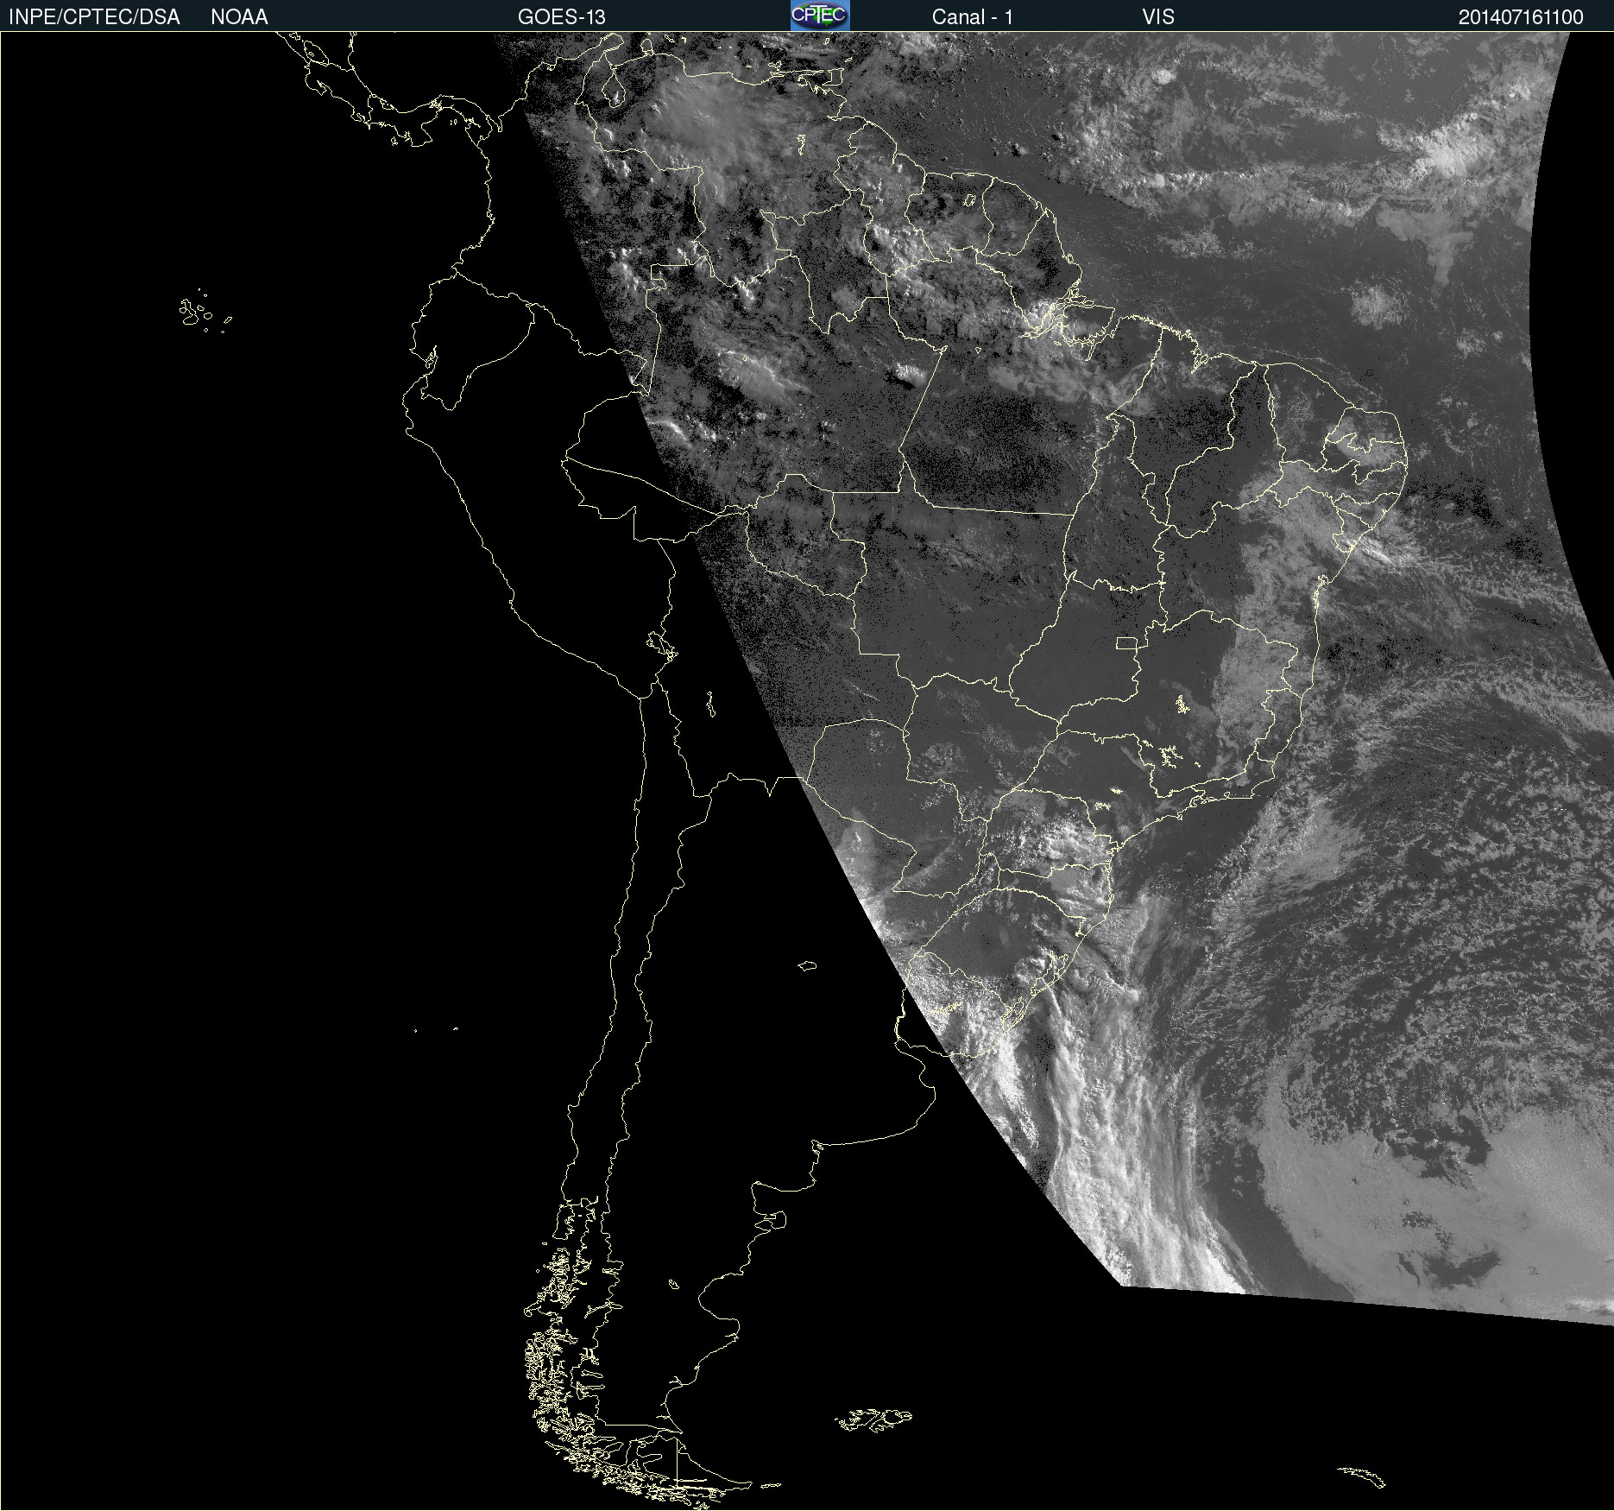Select the Canal - 1 channel label

[x=972, y=17]
